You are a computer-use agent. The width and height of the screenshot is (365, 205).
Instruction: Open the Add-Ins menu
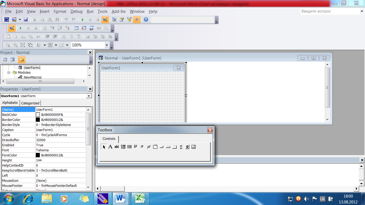(119, 11)
